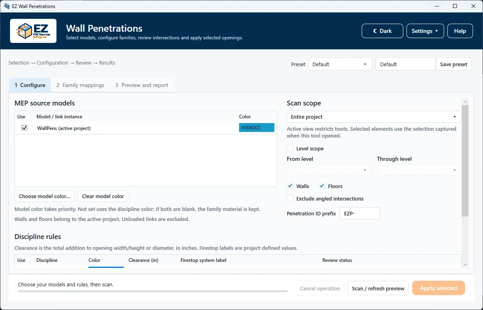Open the Through level dropdown
This screenshot has width=483, height=310.
point(419,170)
